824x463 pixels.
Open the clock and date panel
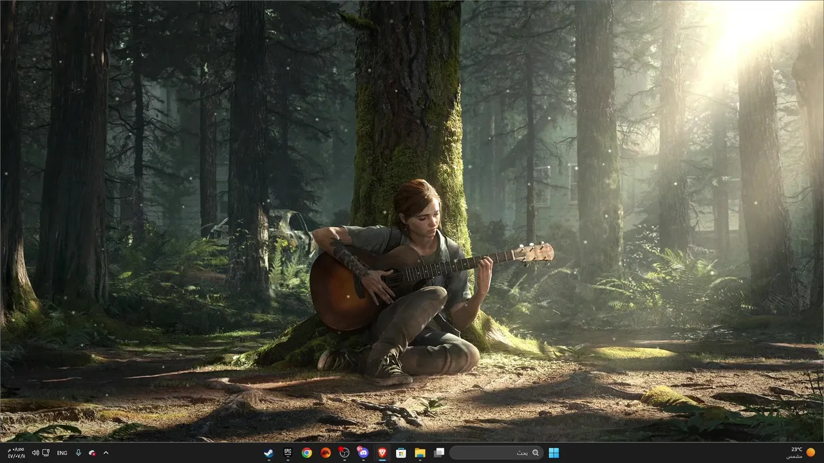pyautogui.click(x=17, y=453)
